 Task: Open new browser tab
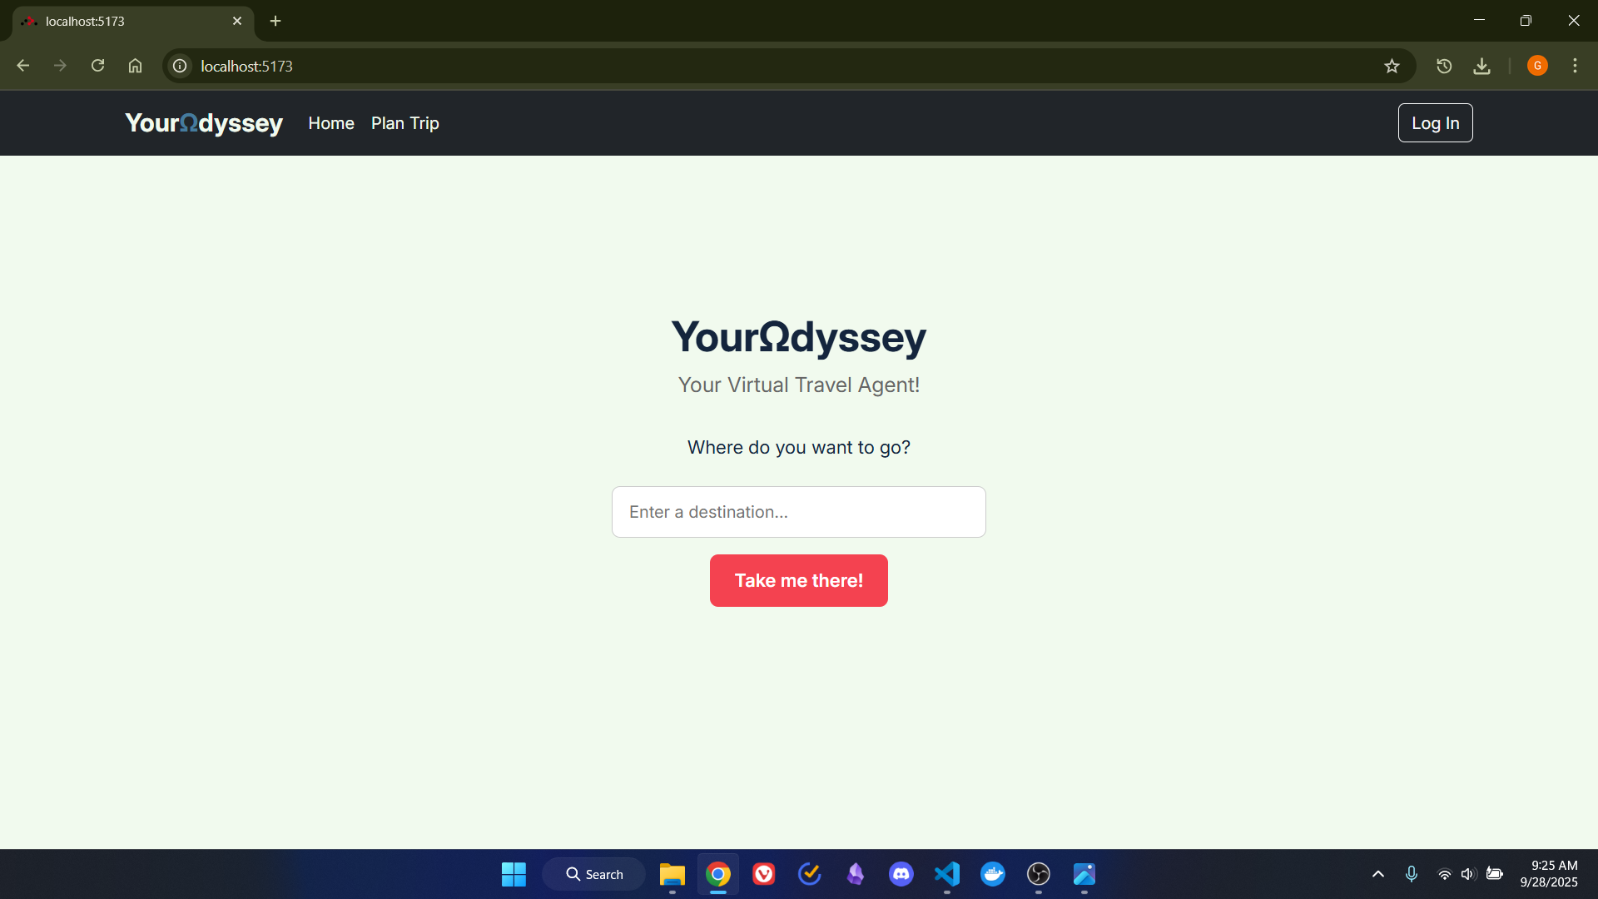[275, 21]
